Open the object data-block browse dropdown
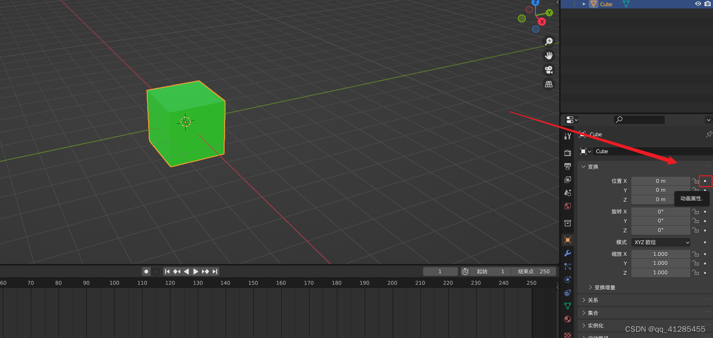 586,151
